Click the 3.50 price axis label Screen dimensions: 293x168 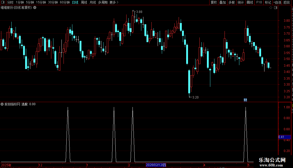pyautogui.click(x=287, y=59)
